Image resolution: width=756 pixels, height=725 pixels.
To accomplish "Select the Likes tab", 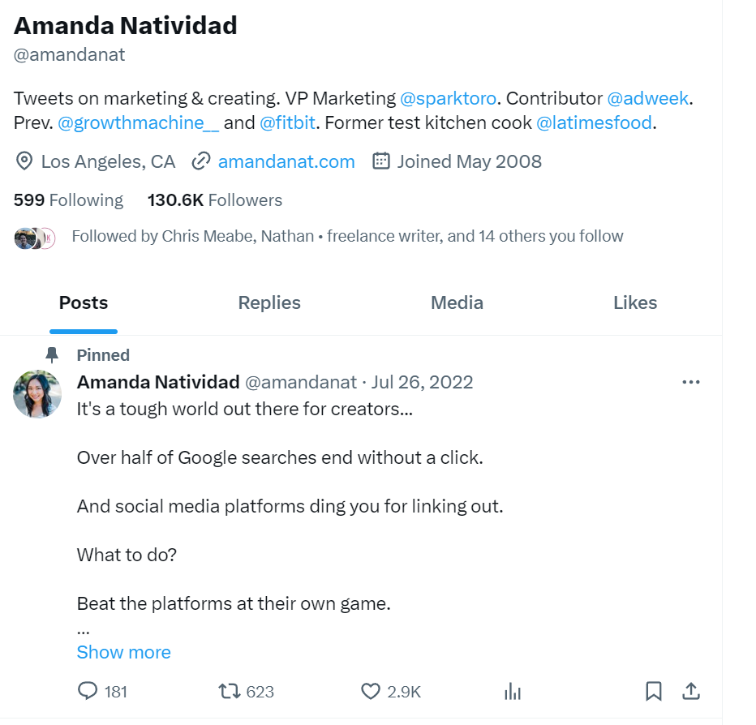I will (x=635, y=303).
